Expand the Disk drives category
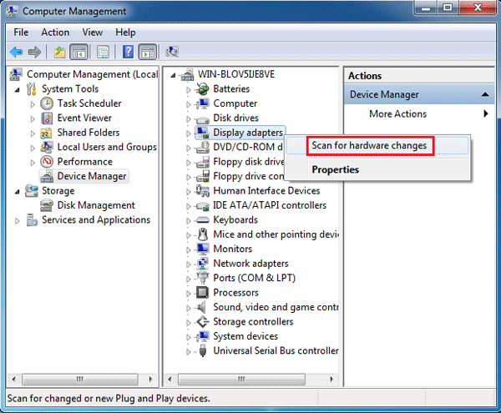Image resolution: width=501 pixels, height=413 pixels. [x=188, y=119]
